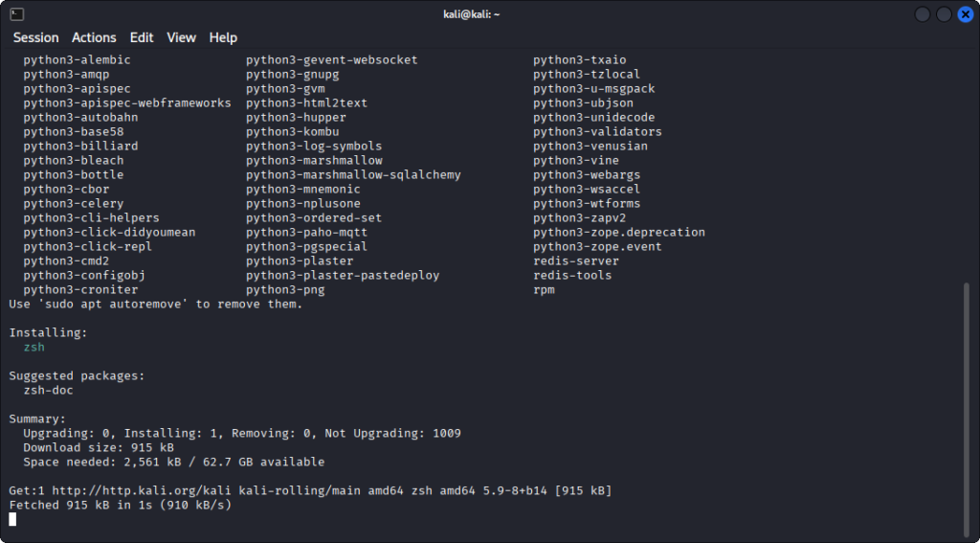Click the green zsh package under Installing
The image size is (980, 543).
pyautogui.click(x=34, y=348)
